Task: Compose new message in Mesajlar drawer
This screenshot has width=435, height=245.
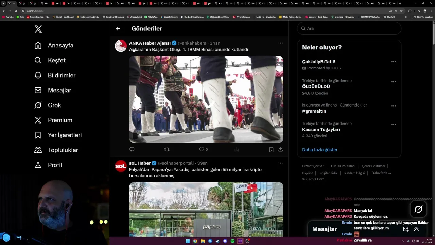Action: click(406, 229)
